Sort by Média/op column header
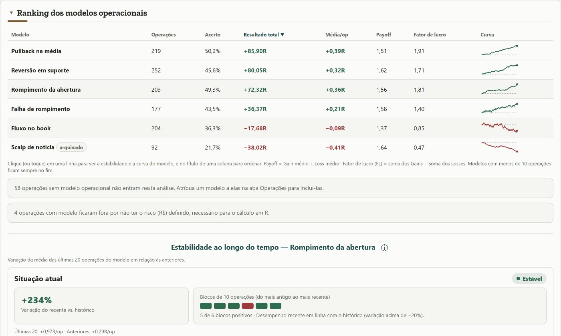The height and width of the screenshot is (336, 561). (x=337, y=35)
